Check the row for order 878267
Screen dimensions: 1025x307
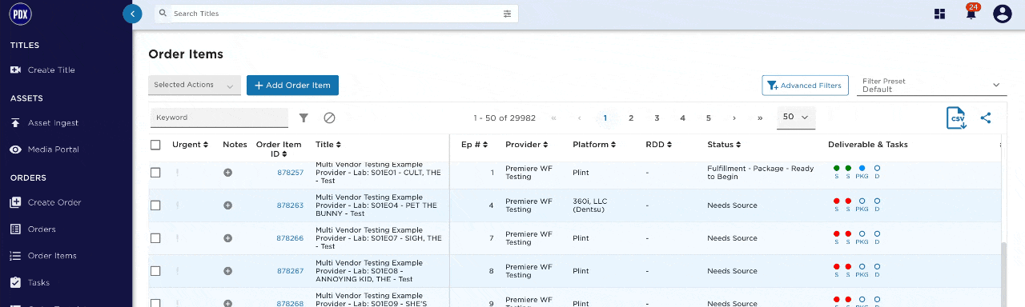click(155, 271)
